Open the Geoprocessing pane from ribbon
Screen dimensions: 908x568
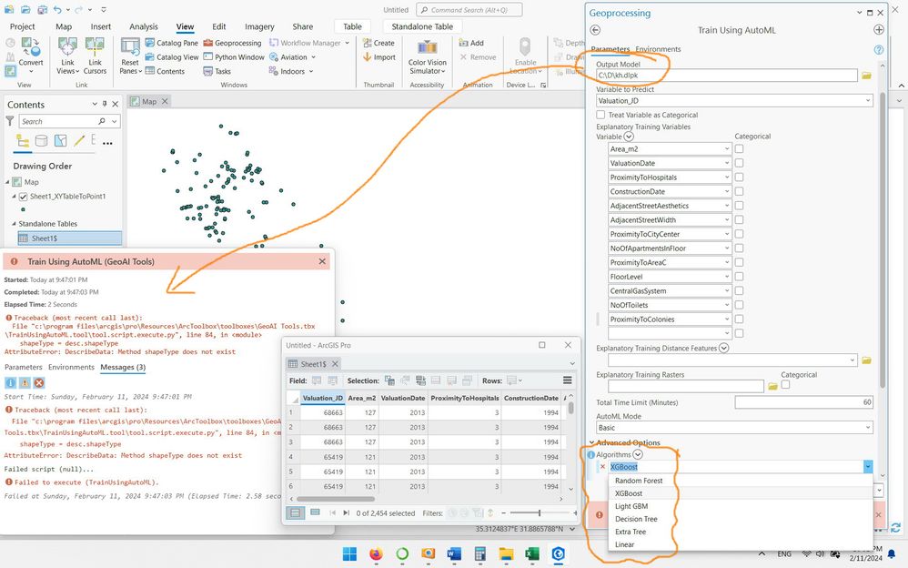(x=232, y=43)
